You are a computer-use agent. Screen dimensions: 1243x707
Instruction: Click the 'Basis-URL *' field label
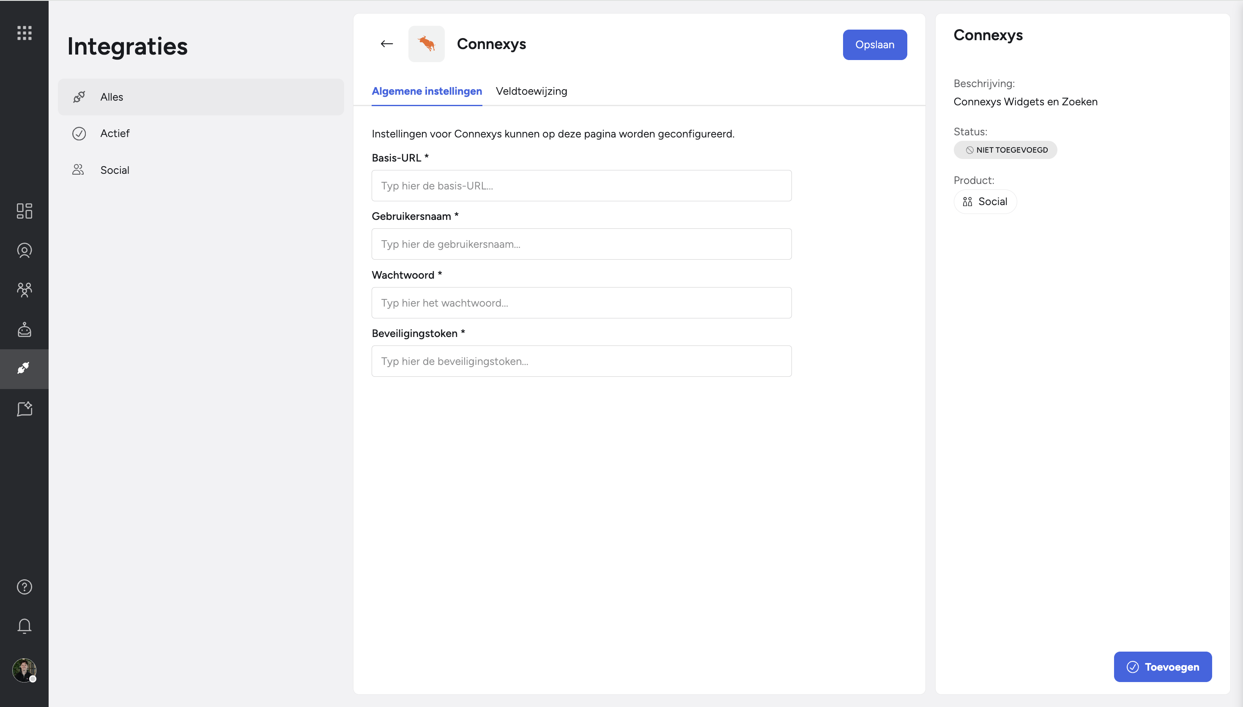click(x=400, y=158)
